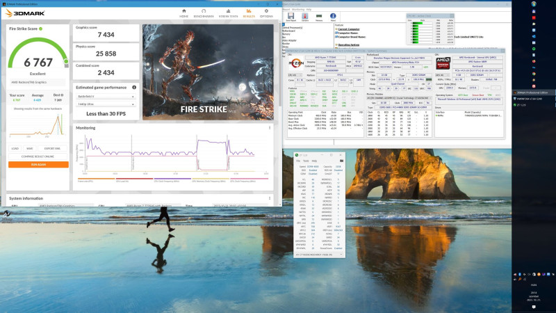Open Sensors from the HWiNFO toolbar
556x313 pixels.
[x=305, y=17]
